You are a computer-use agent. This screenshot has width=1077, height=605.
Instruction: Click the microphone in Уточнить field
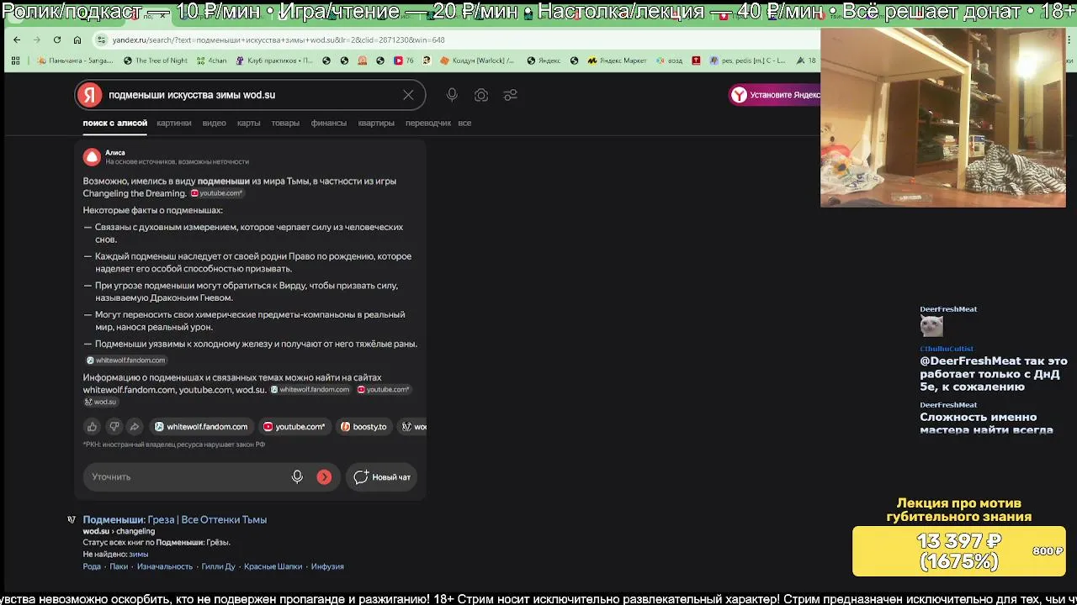(297, 476)
